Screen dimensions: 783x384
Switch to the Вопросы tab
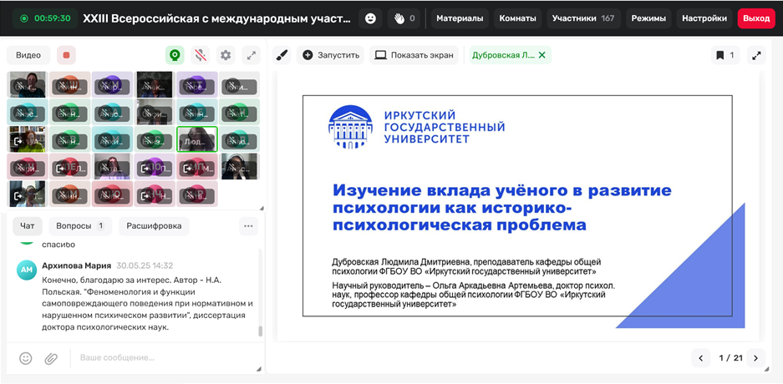(80, 226)
